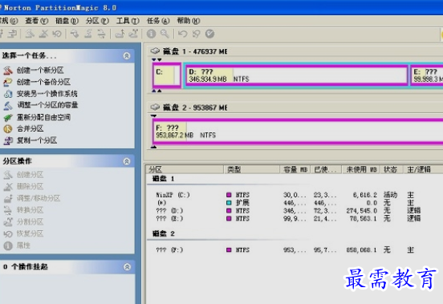Click the 活动 status cell
This screenshot has width=443, height=304.
coord(391,195)
